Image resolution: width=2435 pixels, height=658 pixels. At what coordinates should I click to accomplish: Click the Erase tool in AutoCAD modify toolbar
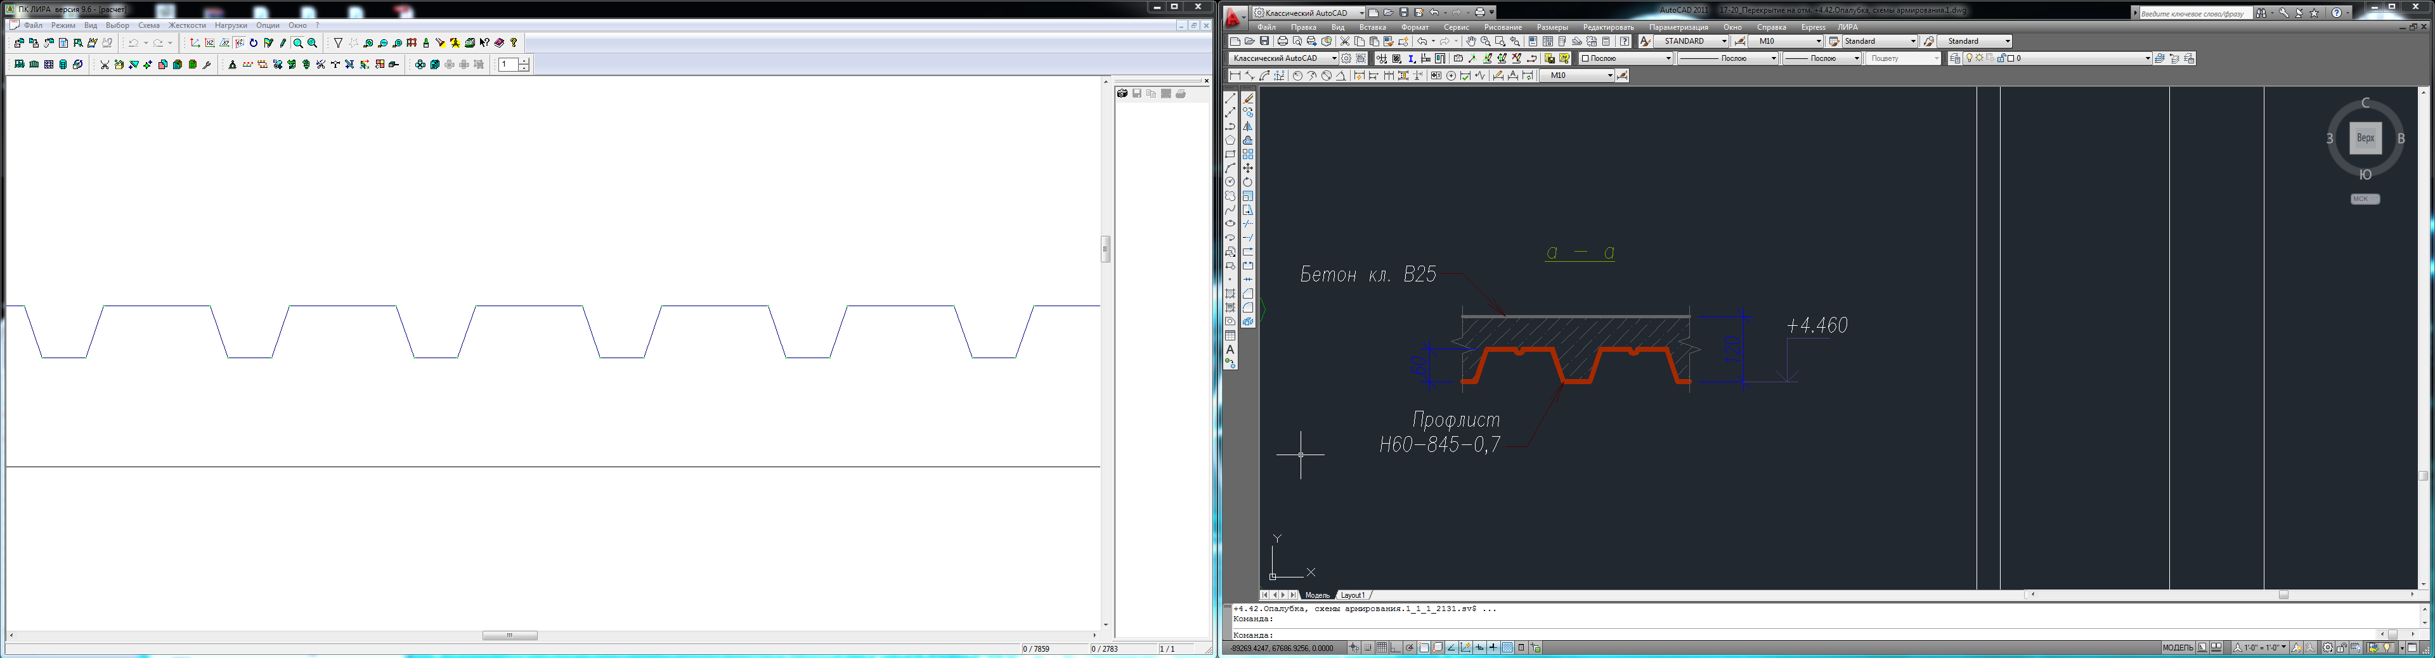click(x=1248, y=98)
